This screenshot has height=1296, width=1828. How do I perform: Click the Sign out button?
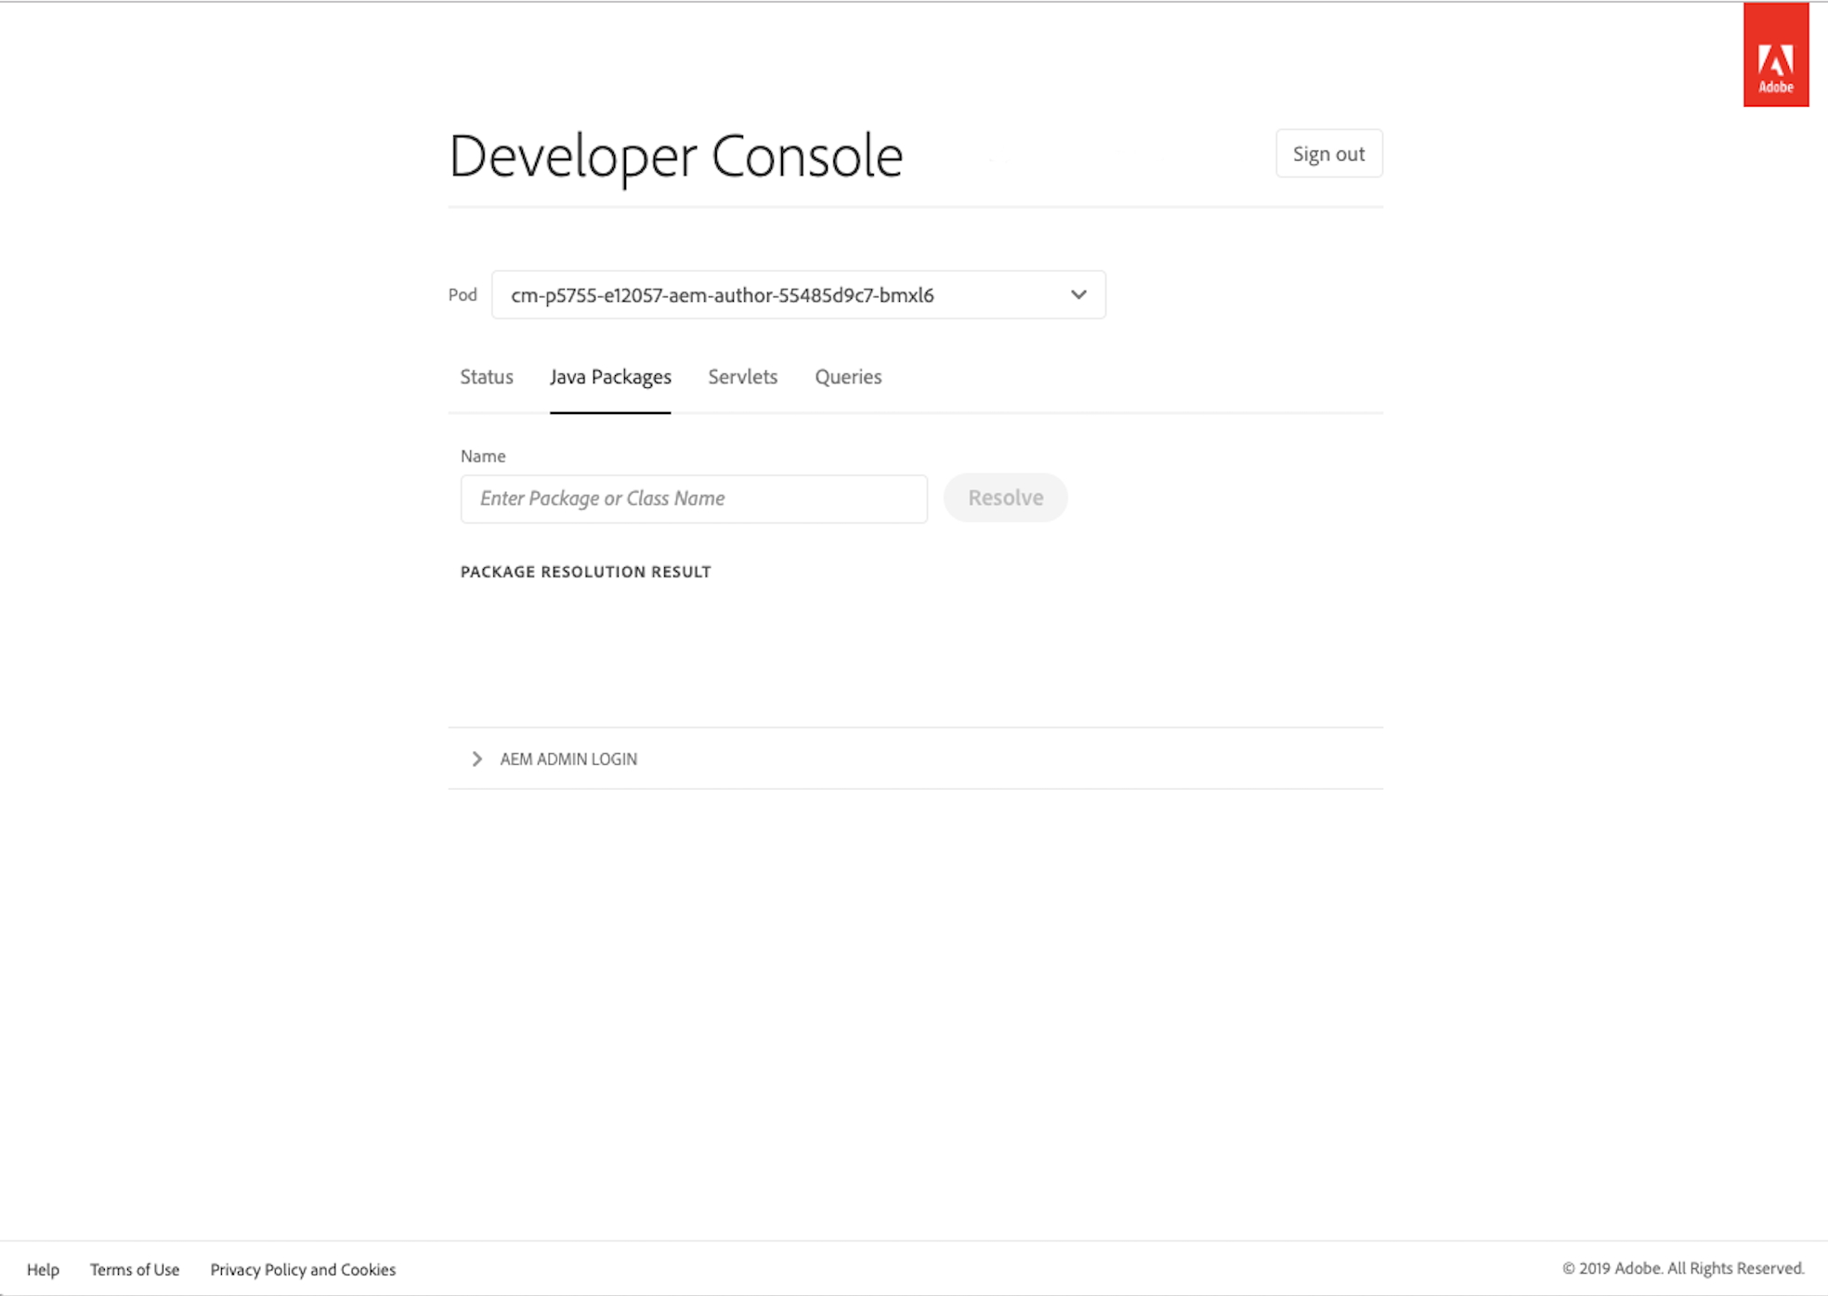pyautogui.click(x=1328, y=154)
